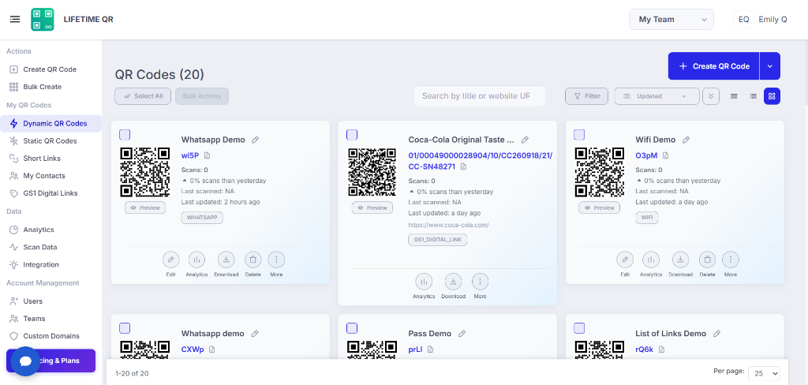Delete the Wifi Demo QR code
The height and width of the screenshot is (385, 808).
pos(707,260)
